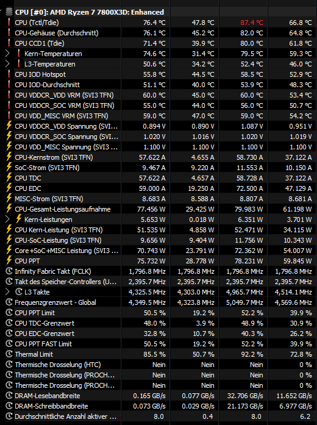Click lightning bolt icon beside CPU PPT
317x425 pixels.
click(x=9, y=261)
